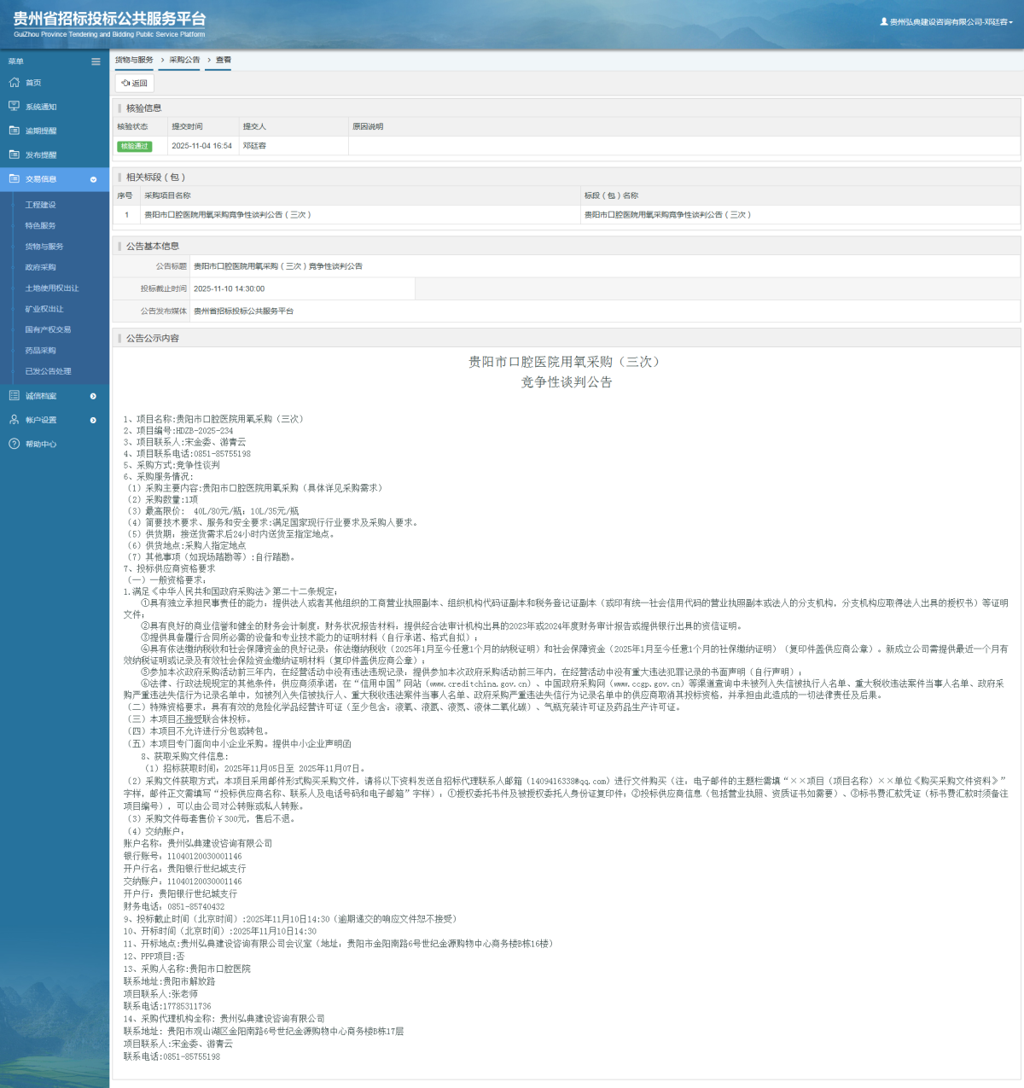The width and height of the screenshot is (1024, 1088).
Task: Click the 货物与服务 breadcrumb tab
Action: 134,60
